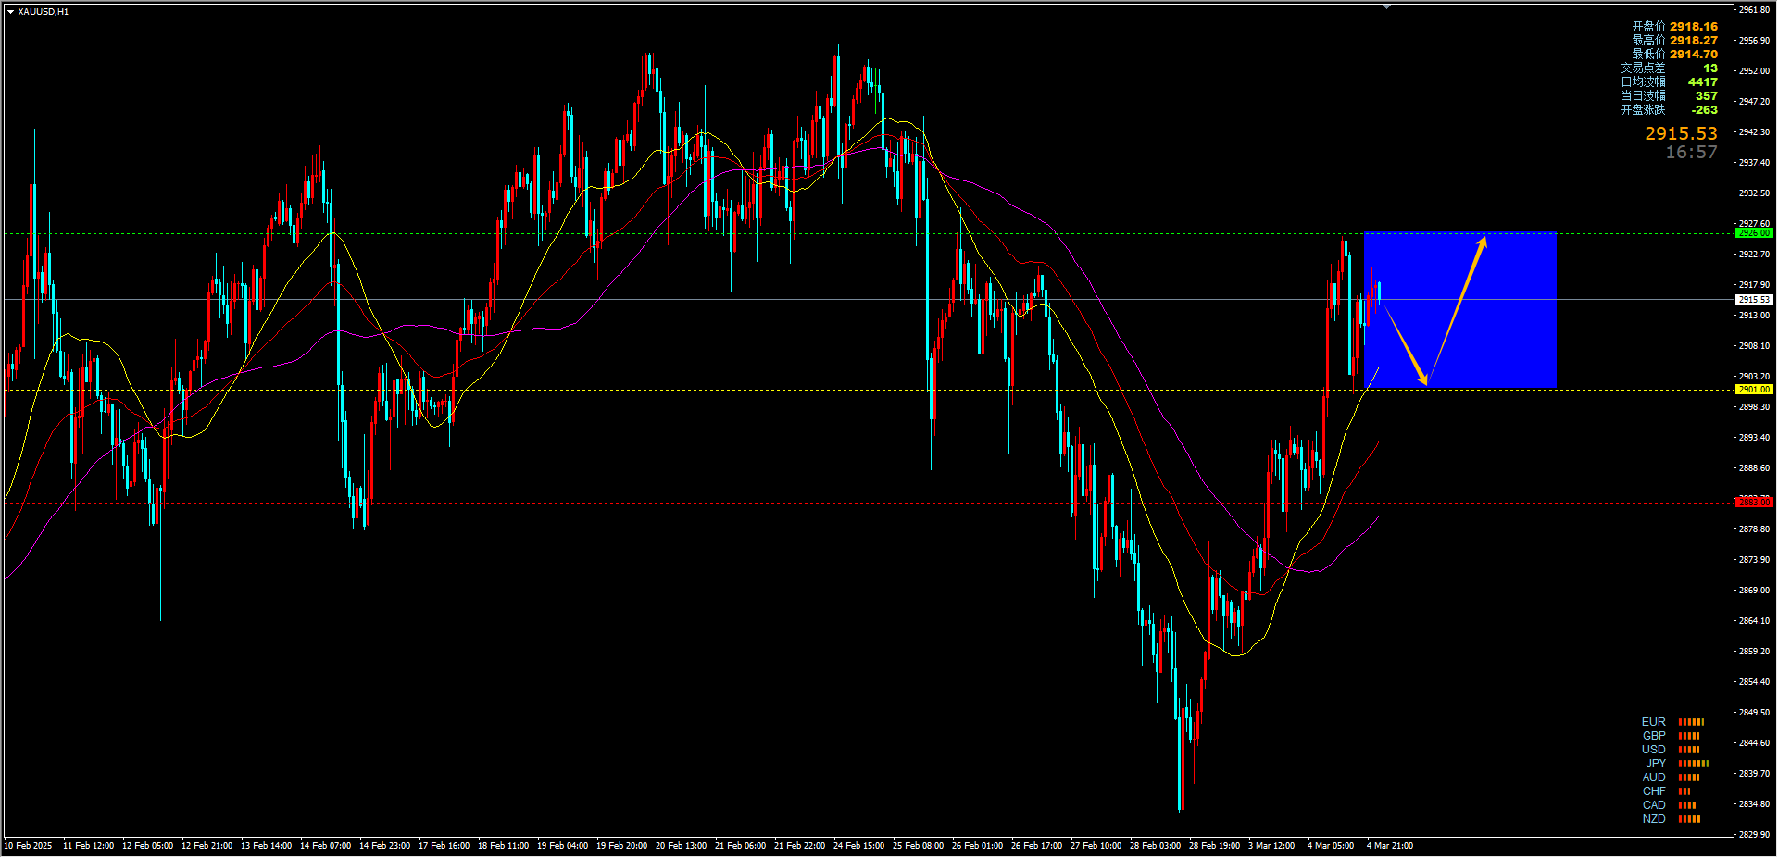The width and height of the screenshot is (1778, 858).
Task: Click the AUD currency strength meter
Action: pyautogui.click(x=1689, y=777)
